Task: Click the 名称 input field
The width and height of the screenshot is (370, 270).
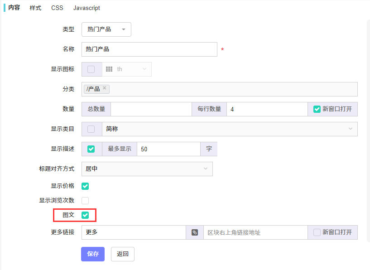Action: [x=149, y=49]
